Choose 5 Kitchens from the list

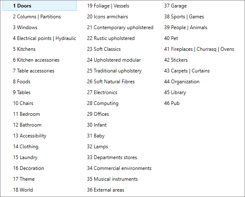24,49
